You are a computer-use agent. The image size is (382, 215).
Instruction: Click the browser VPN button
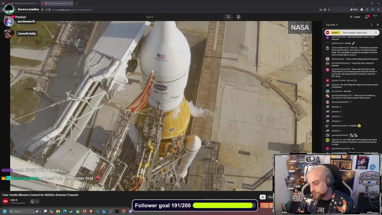tap(354, 10)
